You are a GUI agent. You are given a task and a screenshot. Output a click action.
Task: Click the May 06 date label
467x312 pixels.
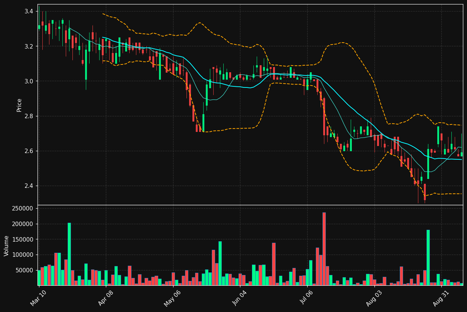pos(172,298)
